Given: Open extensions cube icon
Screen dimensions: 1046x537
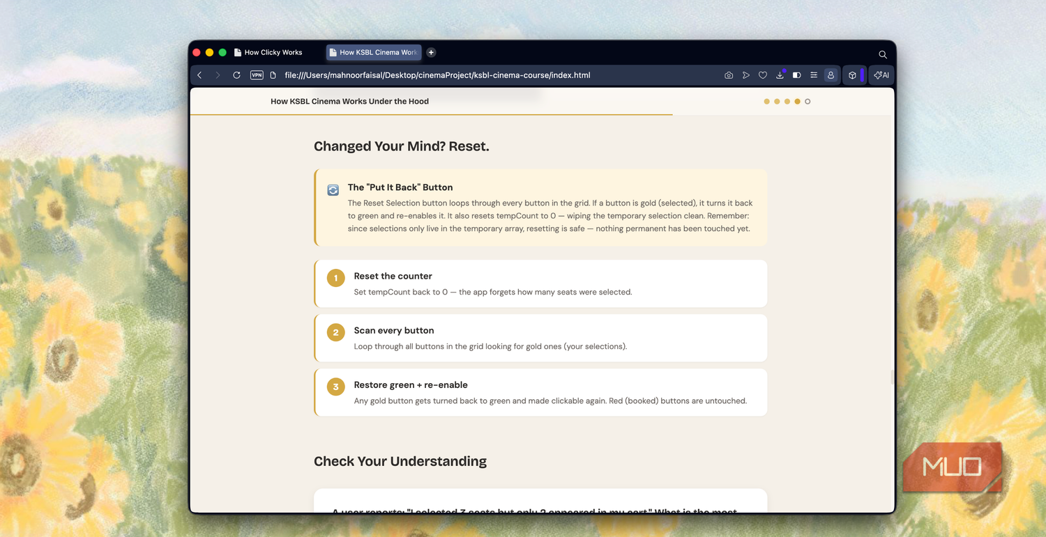Looking at the screenshot, I should (x=852, y=75).
